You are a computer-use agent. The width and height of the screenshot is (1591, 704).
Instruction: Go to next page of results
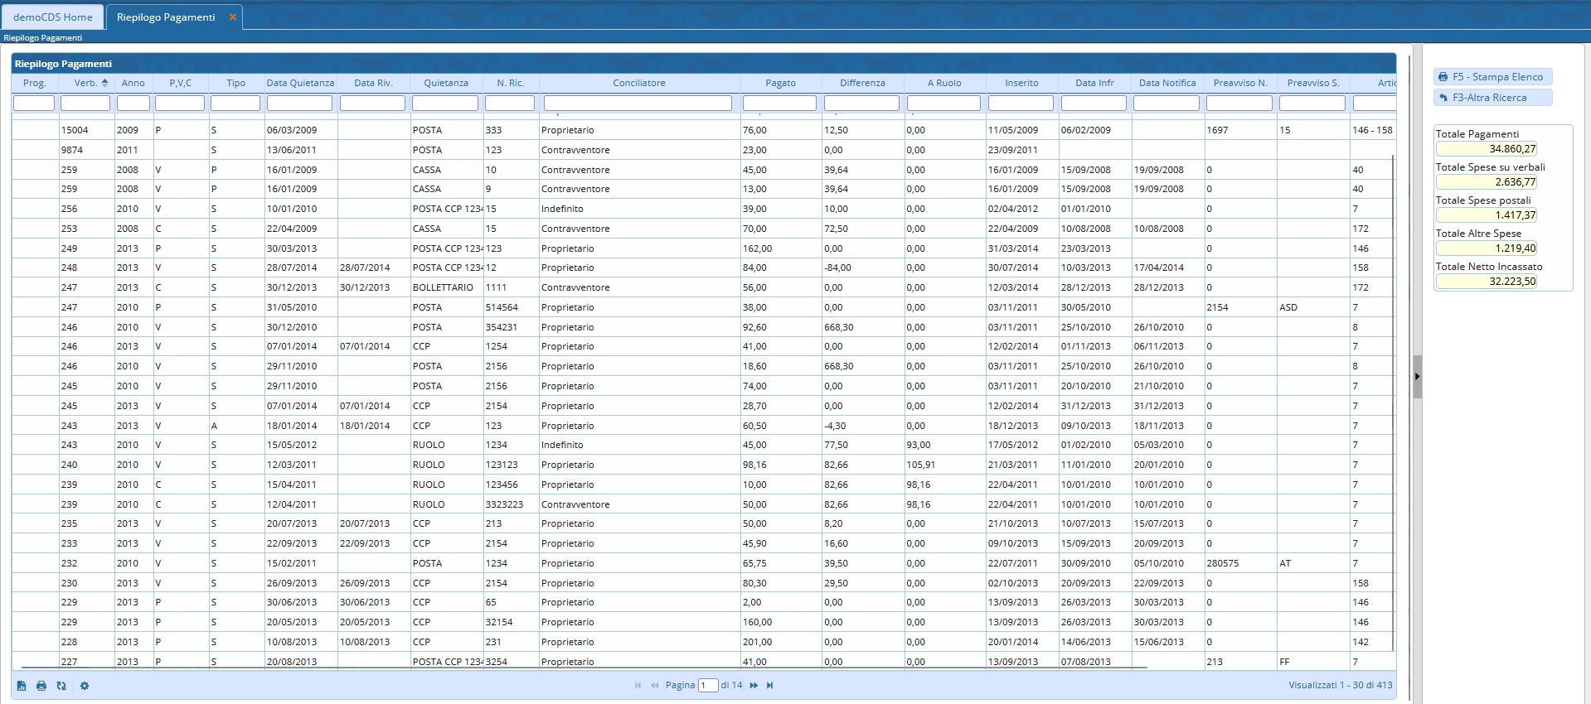point(754,686)
